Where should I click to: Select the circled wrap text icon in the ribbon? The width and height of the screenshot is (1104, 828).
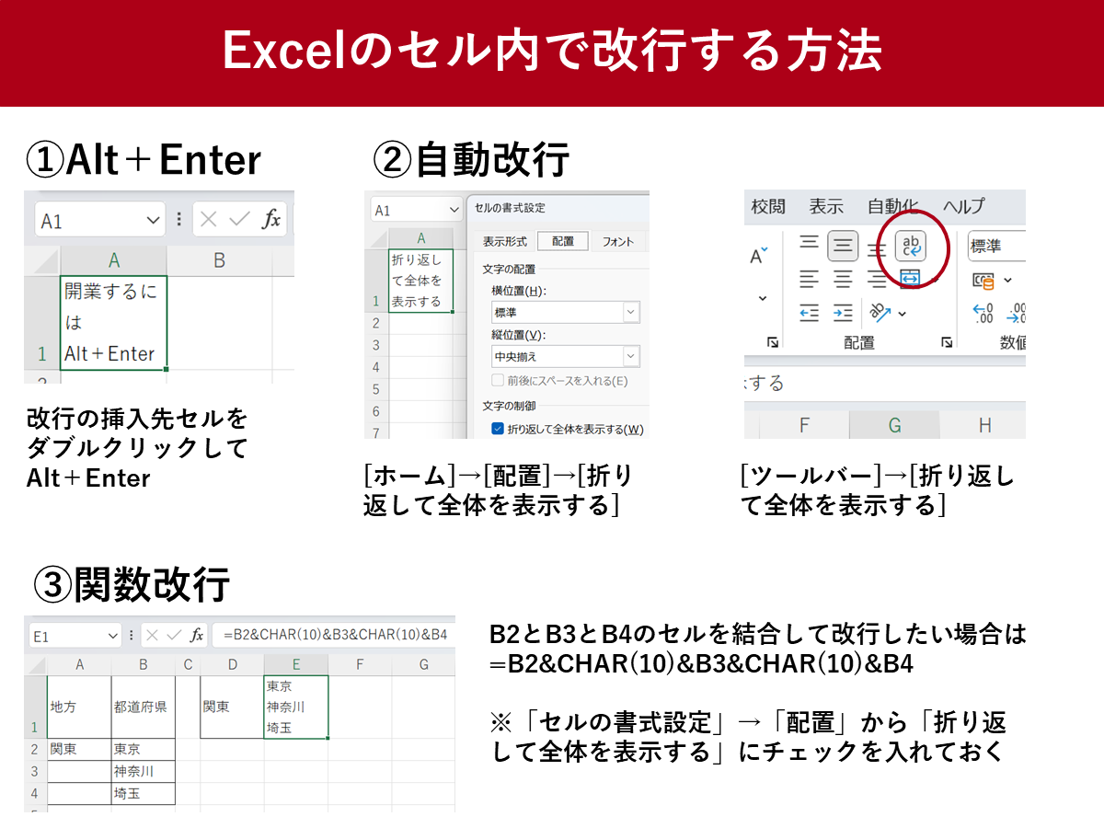click(x=911, y=246)
